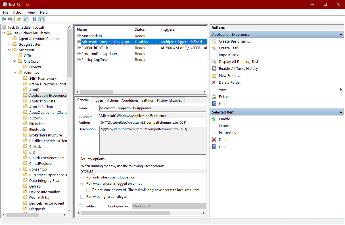Click the red Delete Folder icon
Image resolution: width=345 pixels, height=225 pixels.
click(214, 82)
